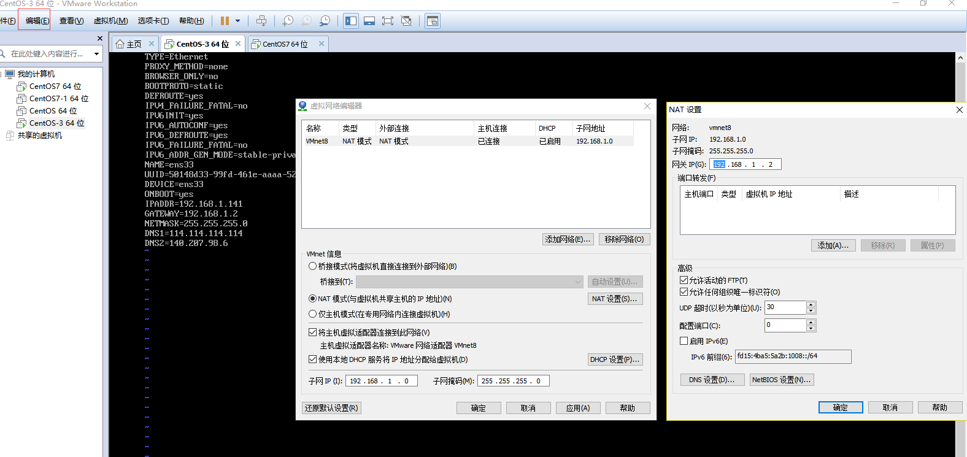
Task: Decrease UDP timeout with down stepper arrow
Action: coord(811,311)
